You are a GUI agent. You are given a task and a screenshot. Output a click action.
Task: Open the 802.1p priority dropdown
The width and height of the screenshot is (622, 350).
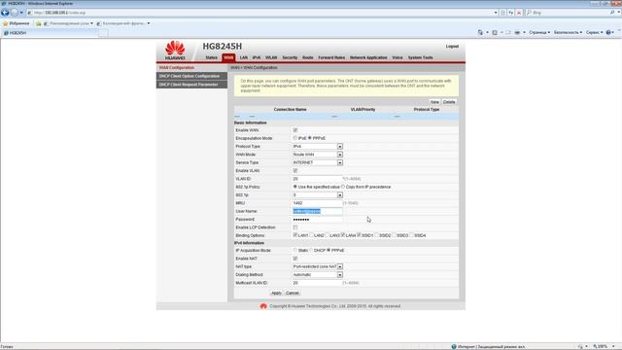point(318,195)
